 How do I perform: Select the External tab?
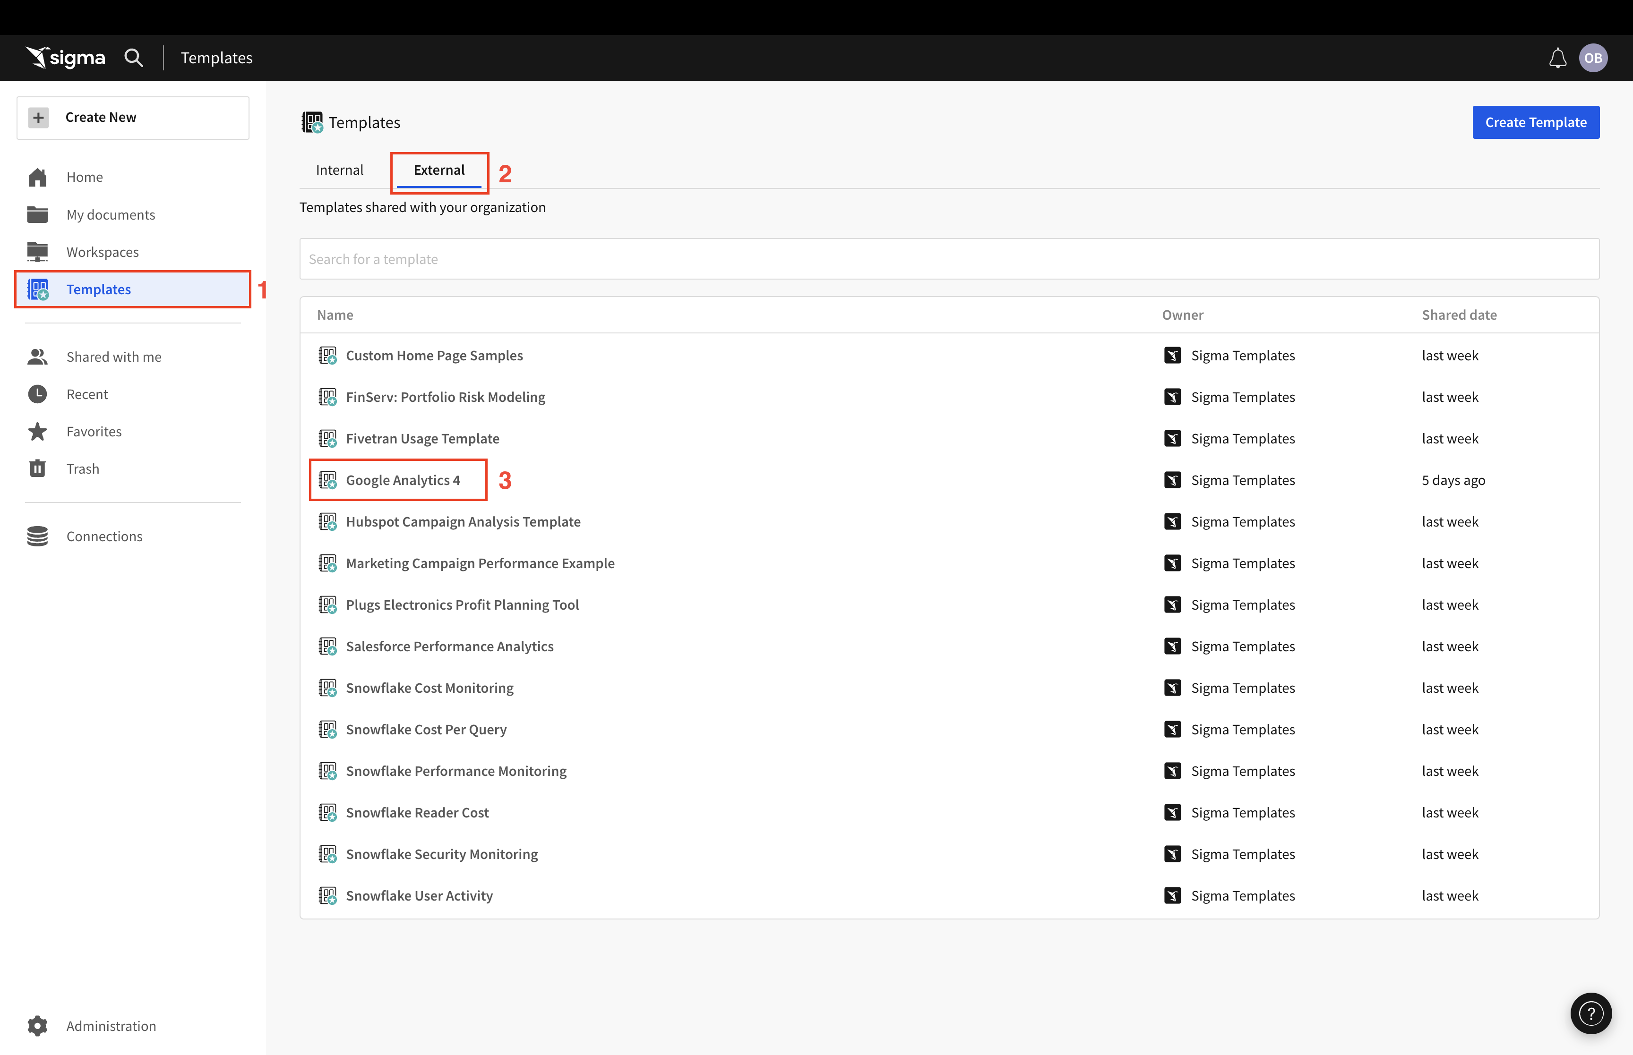pos(438,170)
